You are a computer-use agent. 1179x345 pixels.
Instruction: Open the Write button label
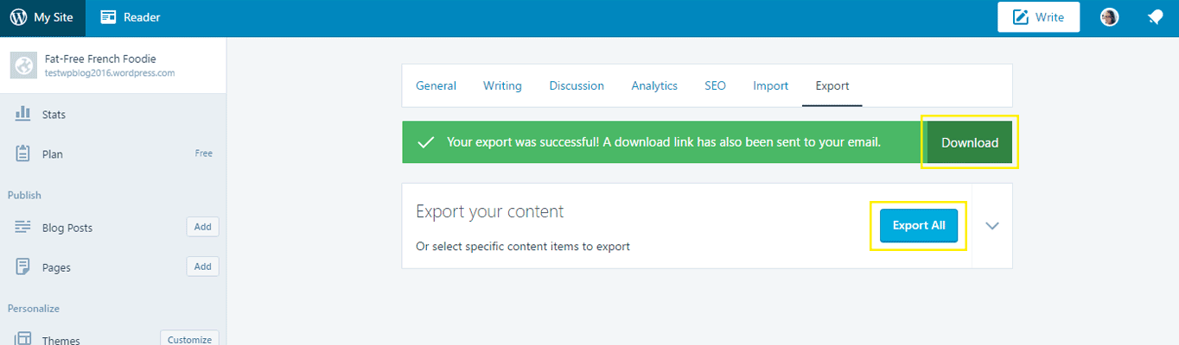coord(1050,17)
